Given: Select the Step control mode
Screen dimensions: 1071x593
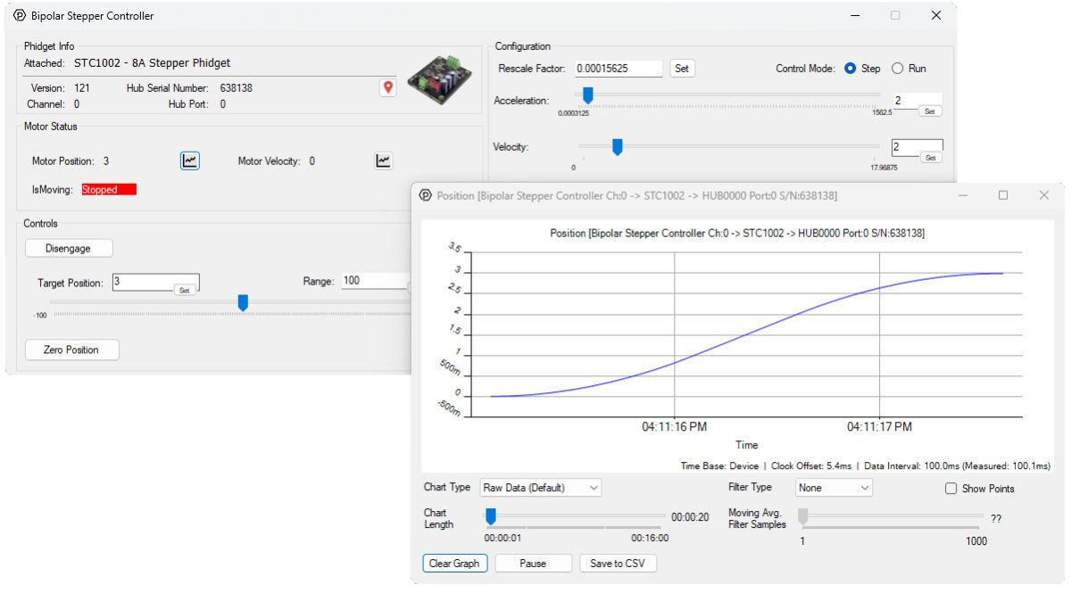Looking at the screenshot, I should point(850,69).
